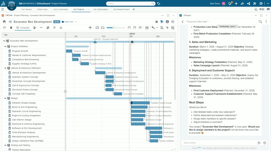Viewport: 271px width, 152px height.
Task: Click the first calendar icon after zoom slider
Action: [129, 28]
